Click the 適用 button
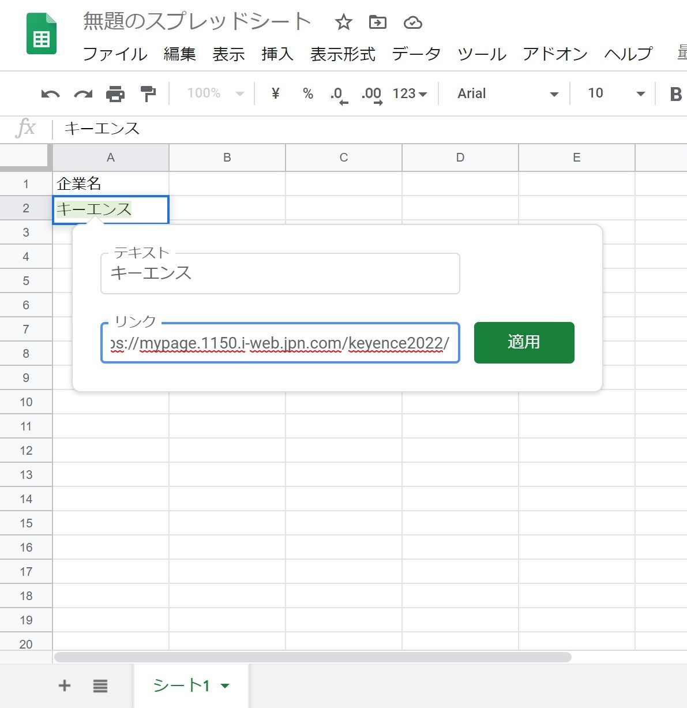687x708 pixels. tap(524, 343)
